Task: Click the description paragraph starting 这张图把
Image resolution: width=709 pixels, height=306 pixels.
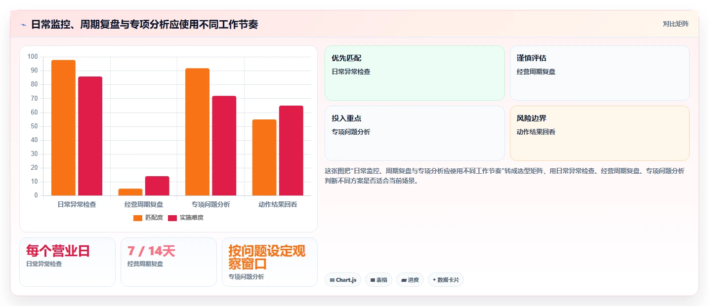Action: 504,176
